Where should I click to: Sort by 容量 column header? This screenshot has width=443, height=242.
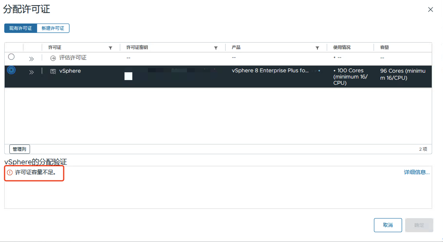(x=385, y=48)
